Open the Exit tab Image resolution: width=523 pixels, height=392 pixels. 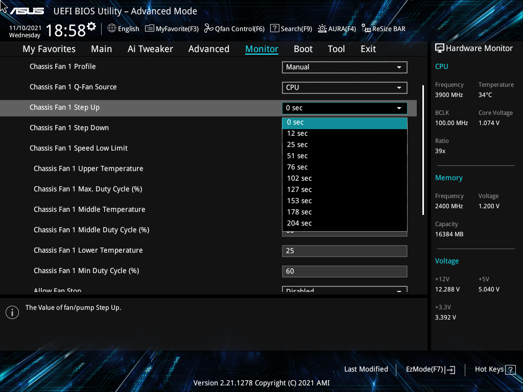[368, 49]
